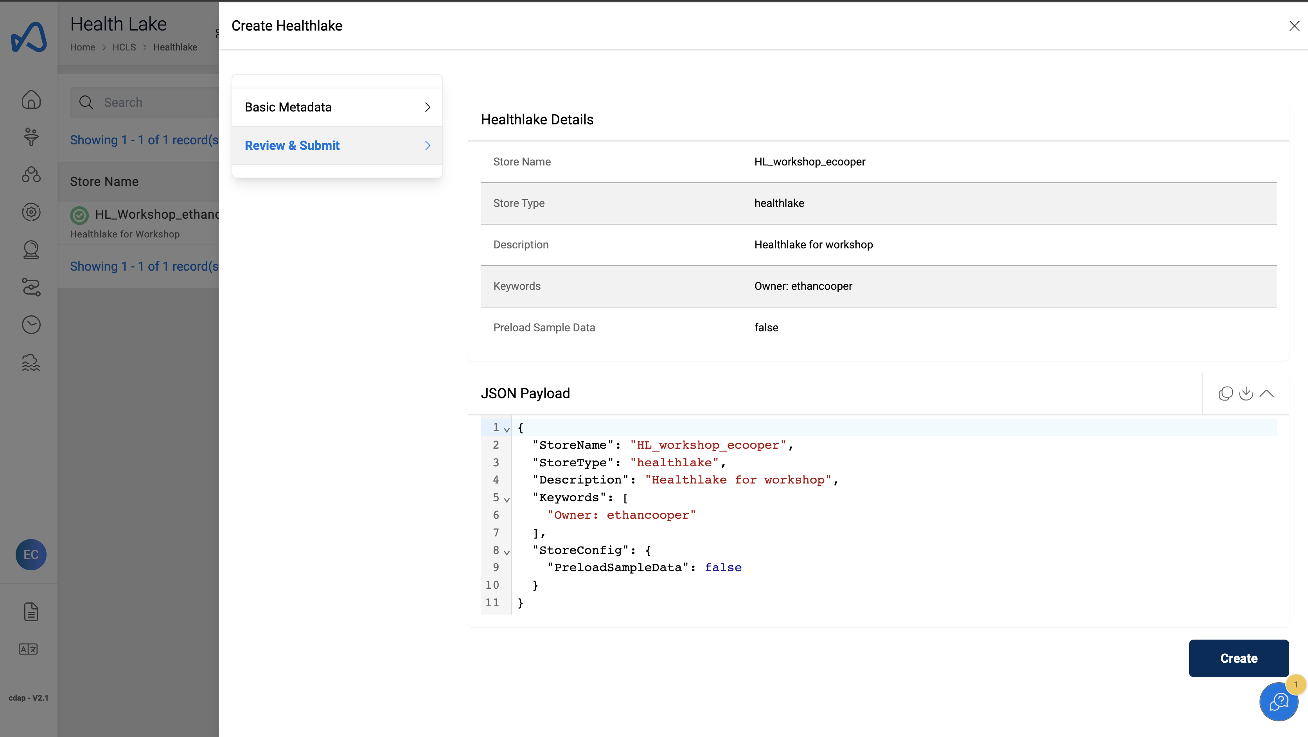
Task: Open the crystal ball sidebar icon
Action: click(31, 250)
